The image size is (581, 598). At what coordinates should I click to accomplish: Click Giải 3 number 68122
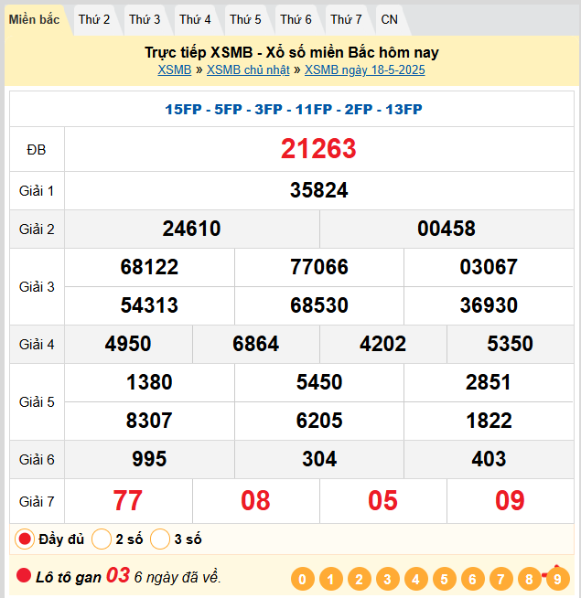coord(149,267)
